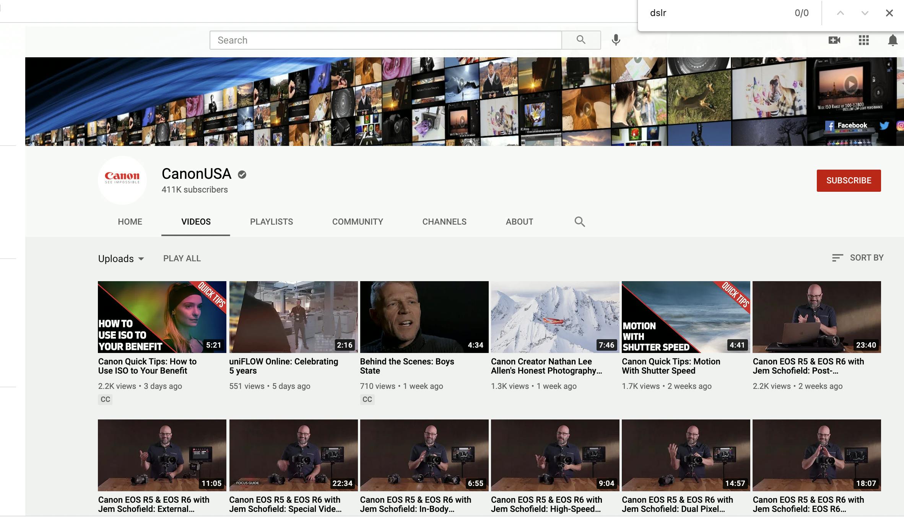Open the 6:55 In-Body video thumbnail
904x518 pixels.
point(424,455)
